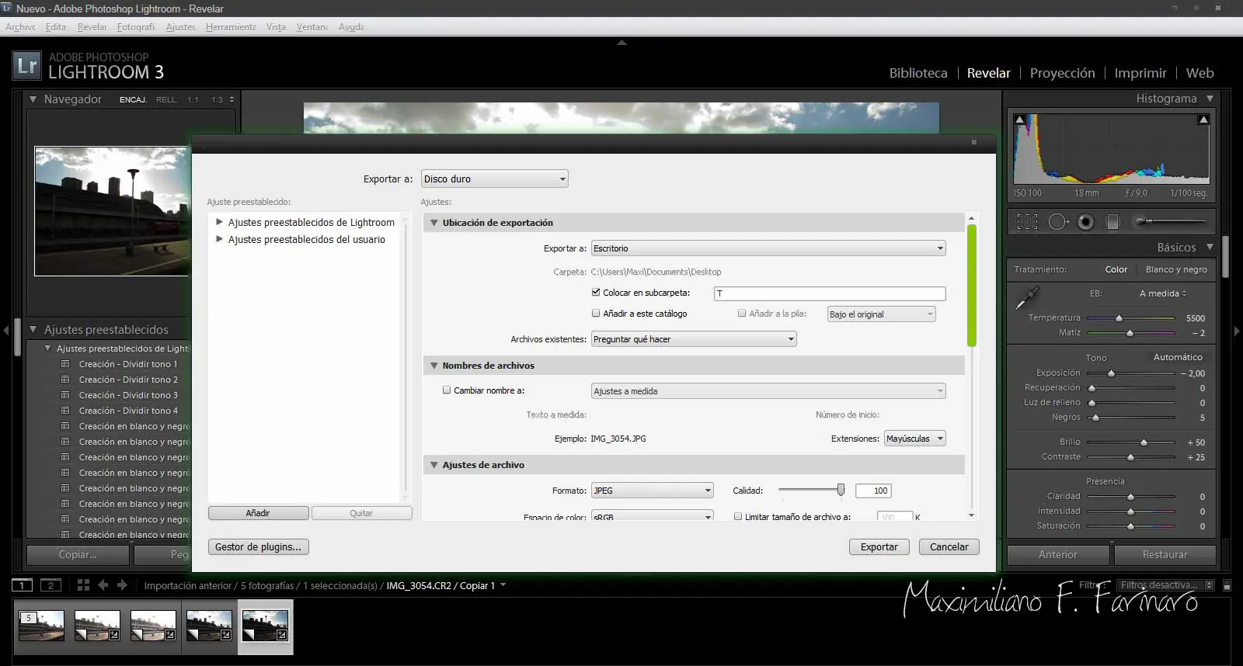The height and width of the screenshot is (666, 1243).
Task: Click the second window display button 2
Action: (x=50, y=585)
